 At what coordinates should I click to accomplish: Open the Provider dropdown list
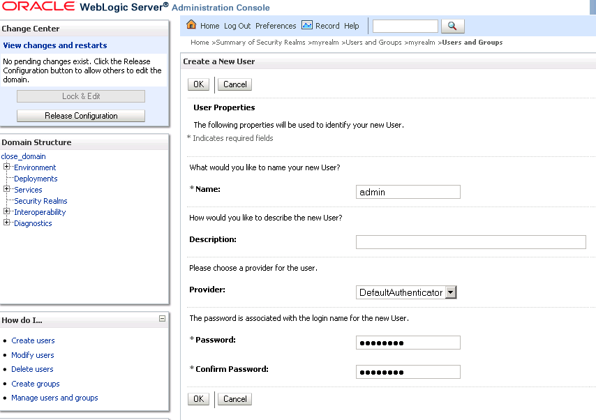click(x=450, y=292)
